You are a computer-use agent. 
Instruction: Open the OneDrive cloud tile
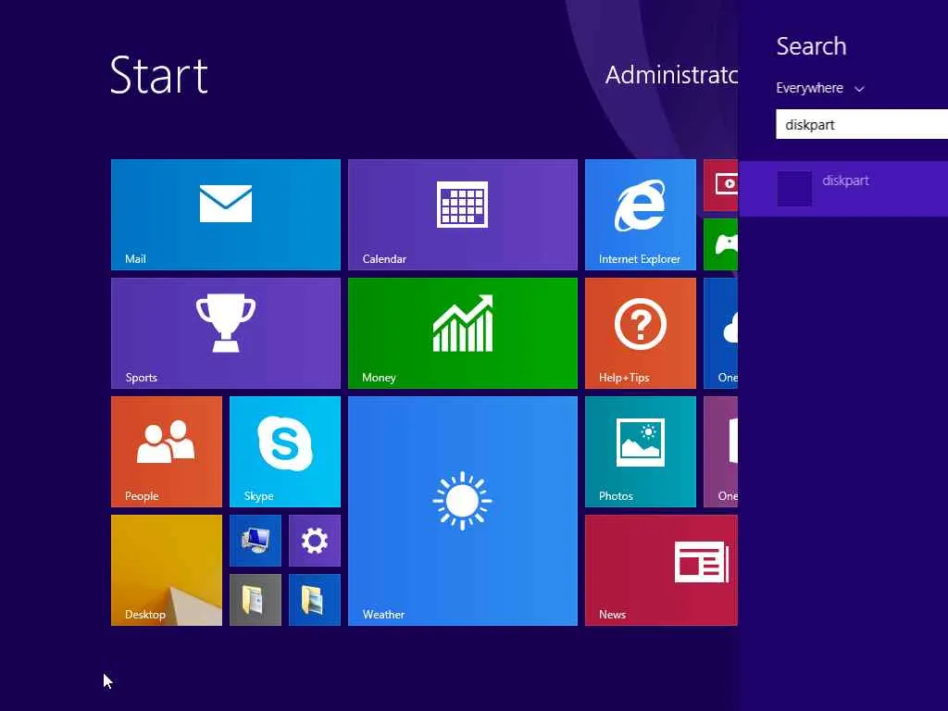tap(720, 333)
